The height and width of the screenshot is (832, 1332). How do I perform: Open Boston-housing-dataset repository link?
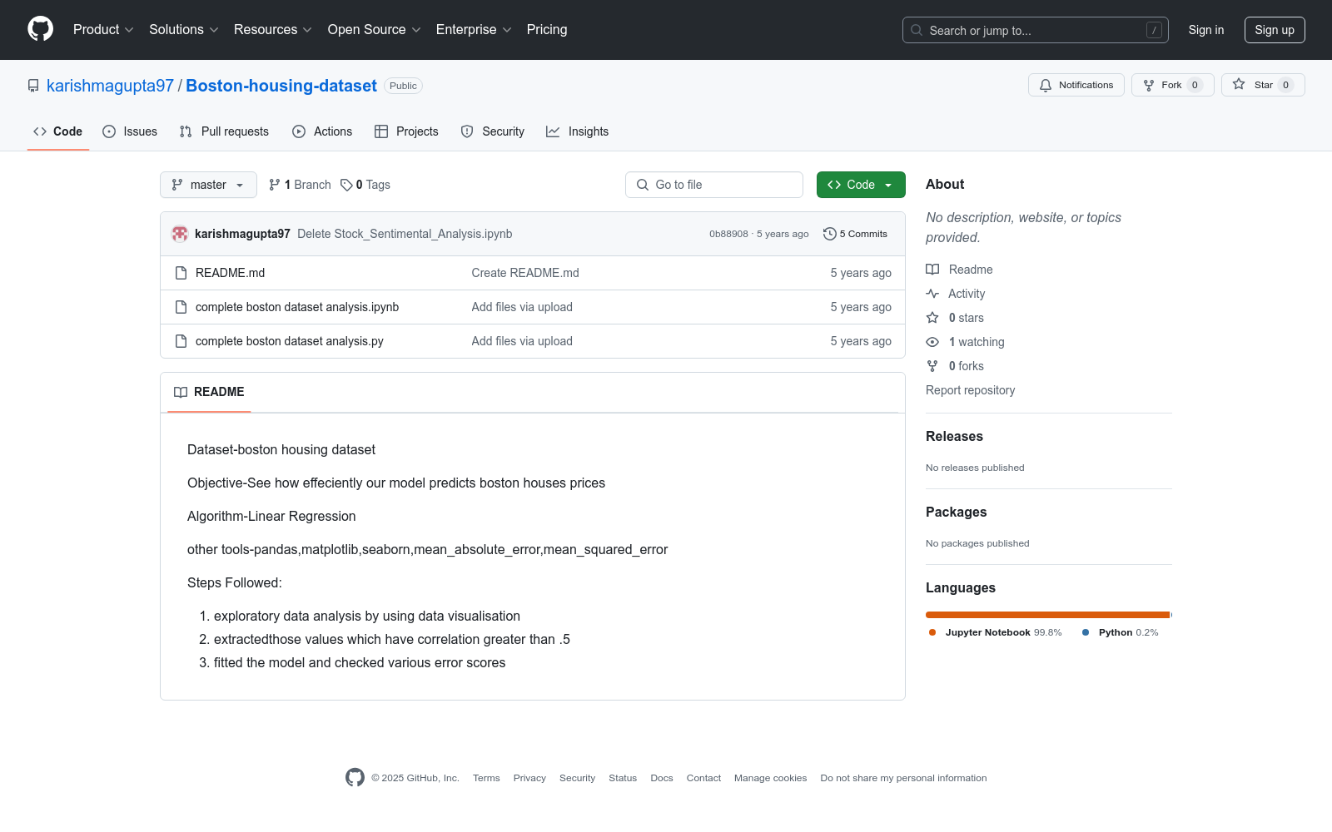(281, 86)
